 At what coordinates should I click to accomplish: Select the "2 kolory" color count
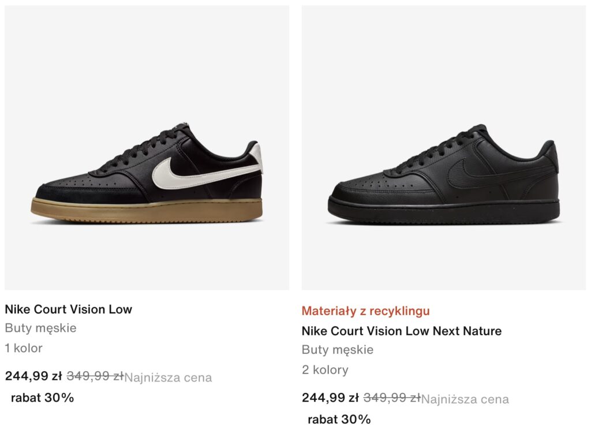tap(325, 370)
